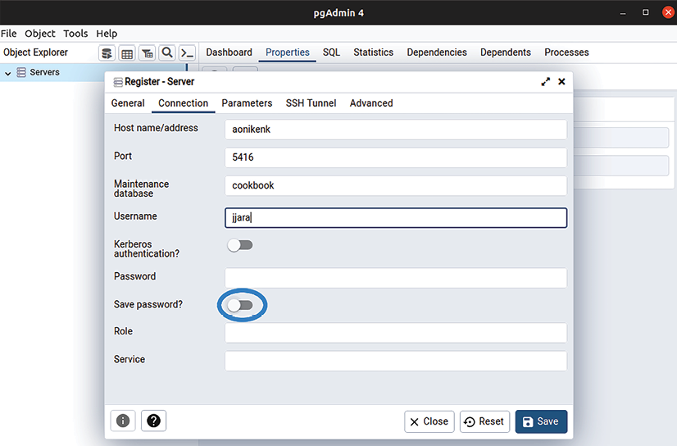The height and width of the screenshot is (446, 677).
Task: Minimize the pgAdmin 4 window
Action: pyautogui.click(x=623, y=13)
